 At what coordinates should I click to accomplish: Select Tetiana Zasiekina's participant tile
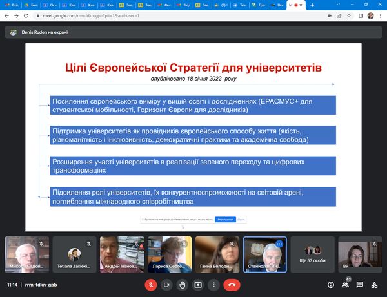click(74, 254)
